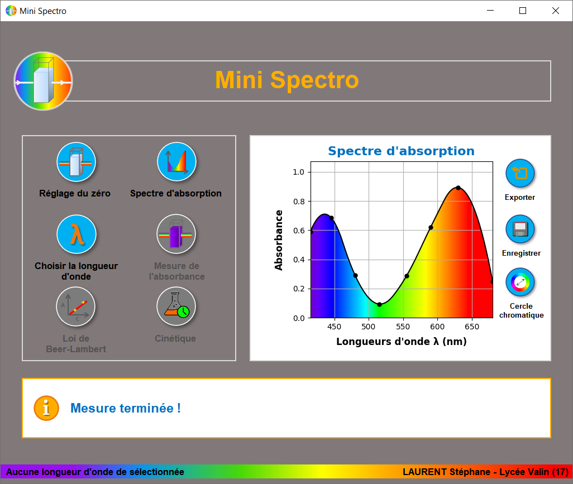This screenshot has width=573, height=484.
Task: Click the Réglage du zéro icon
Action: coord(76,162)
